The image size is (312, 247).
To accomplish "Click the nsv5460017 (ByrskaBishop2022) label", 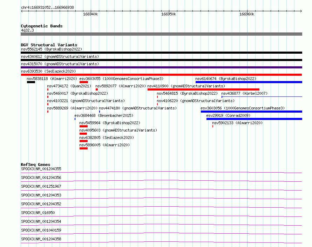I will point(77,93).
